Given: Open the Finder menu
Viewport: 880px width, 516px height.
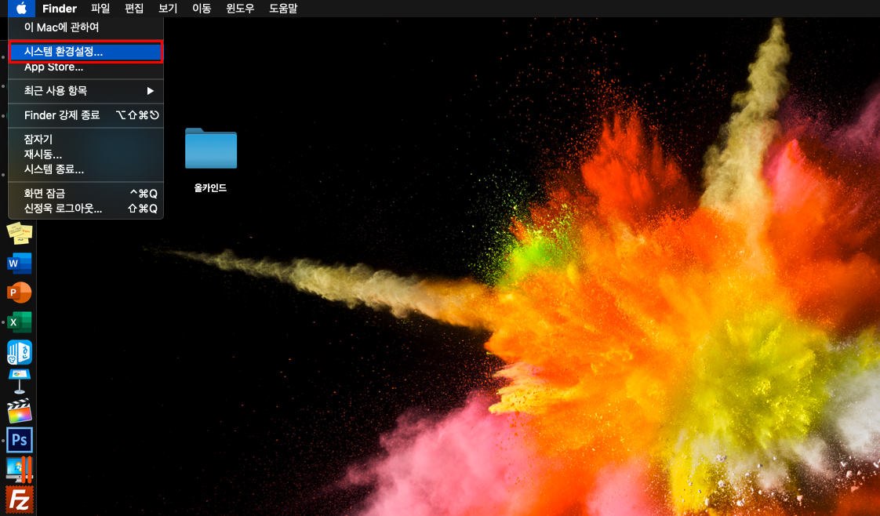Looking at the screenshot, I should click(60, 9).
